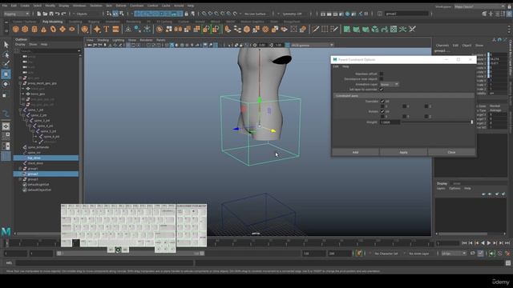Open the Edit menu of Parent Constraint Options
This screenshot has height=288, width=513.
[336, 66]
